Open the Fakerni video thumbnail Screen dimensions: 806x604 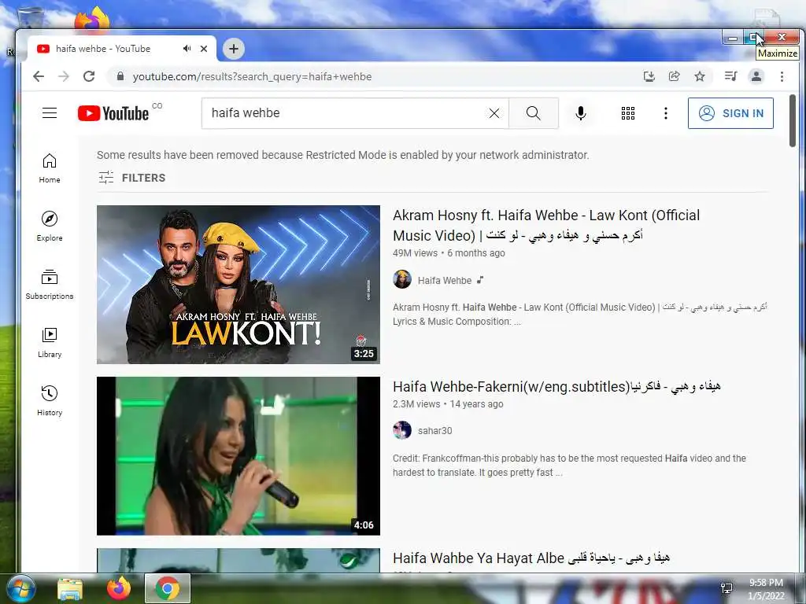238,456
